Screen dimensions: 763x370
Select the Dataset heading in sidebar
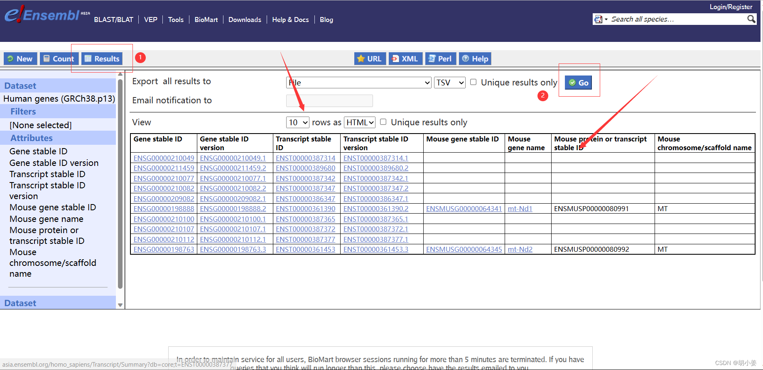[20, 86]
